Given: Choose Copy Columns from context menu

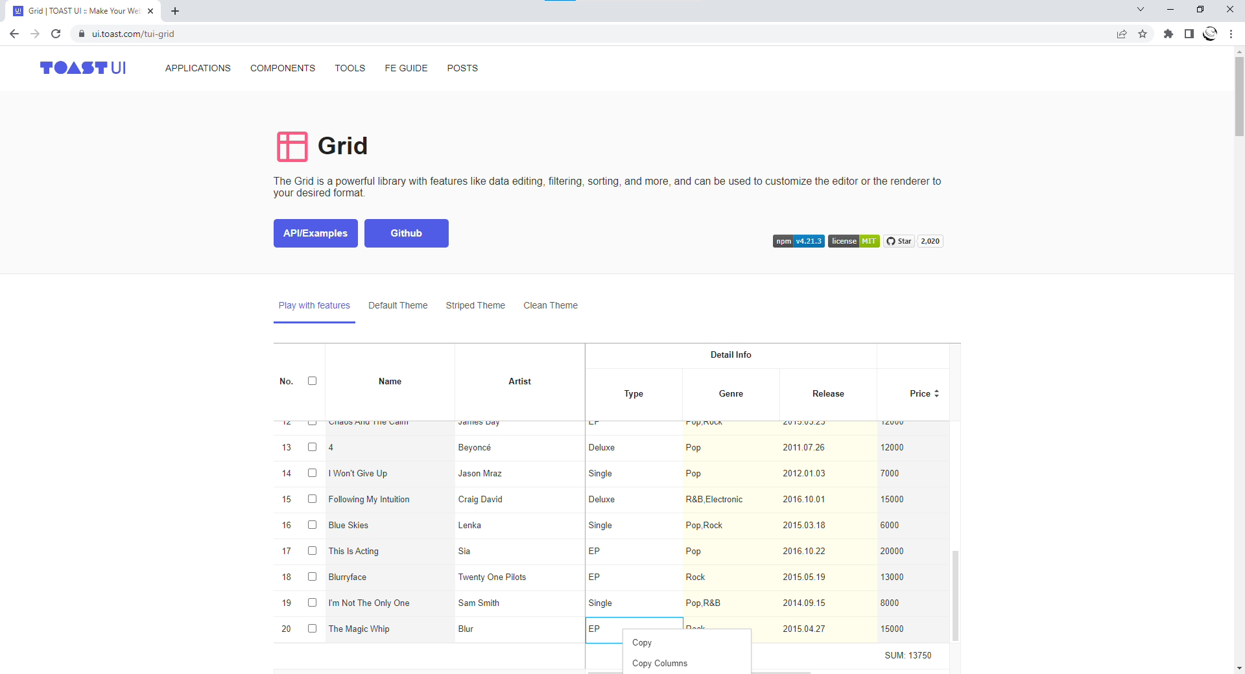Looking at the screenshot, I should [x=687, y=663].
